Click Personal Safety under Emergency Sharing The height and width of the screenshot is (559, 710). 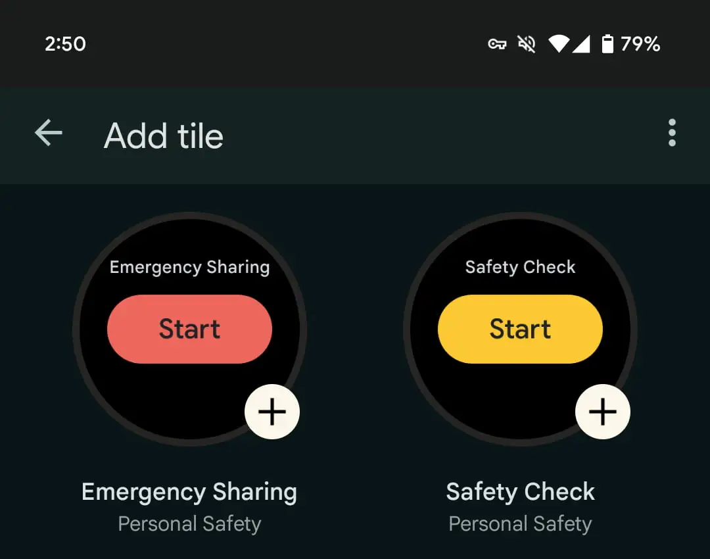pyautogui.click(x=189, y=524)
